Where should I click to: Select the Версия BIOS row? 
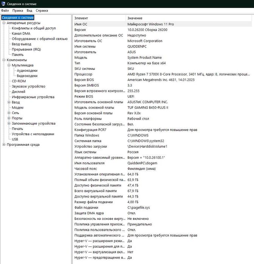coord(162,80)
